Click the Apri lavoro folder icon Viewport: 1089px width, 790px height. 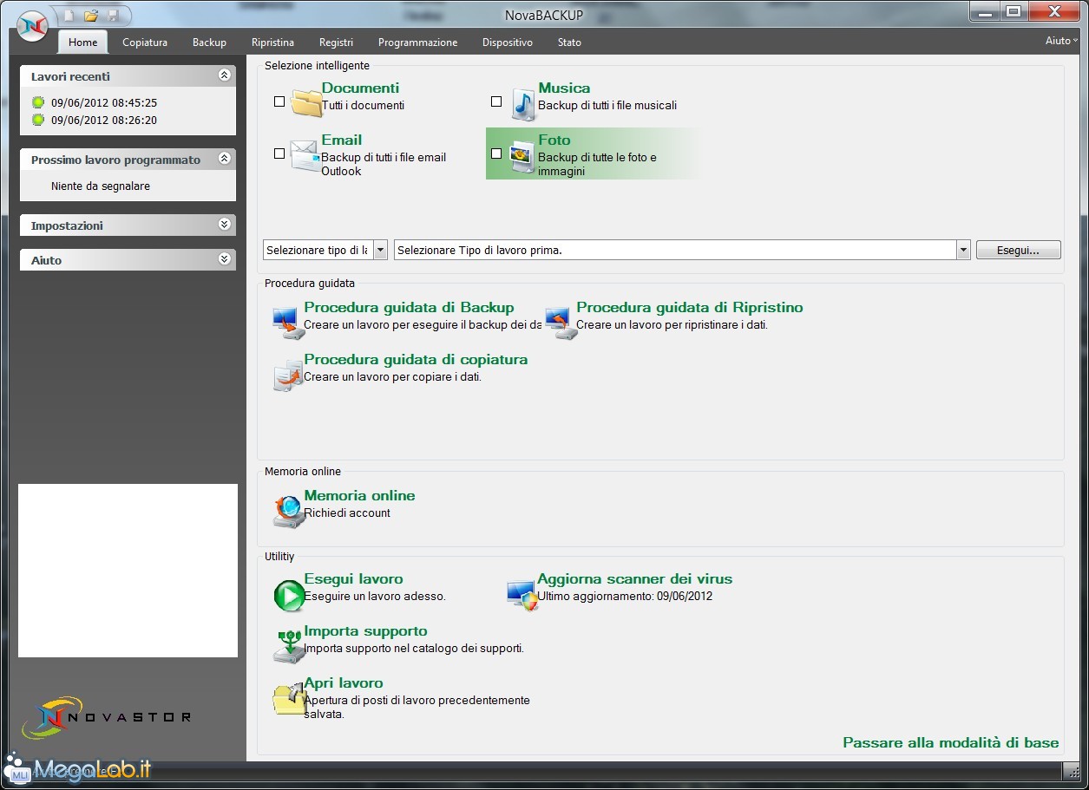click(x=289, y=698)
